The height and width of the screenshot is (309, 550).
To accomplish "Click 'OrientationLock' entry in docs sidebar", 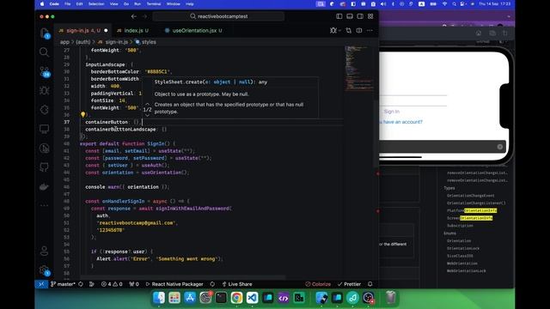I will [x=463, y=248].
